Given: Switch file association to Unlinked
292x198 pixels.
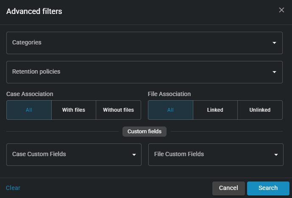Looking at the screenshot, I should pyautogui.click(x=260, y=110).
